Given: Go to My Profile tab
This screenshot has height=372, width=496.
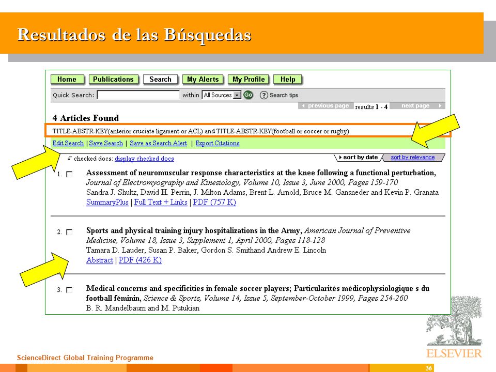Looking at the screenshot, I should (x=249, y=80).
